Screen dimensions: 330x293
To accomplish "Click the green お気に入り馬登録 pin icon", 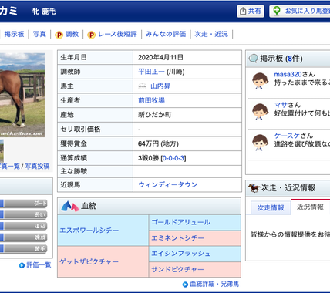I will tap(277, 11).
